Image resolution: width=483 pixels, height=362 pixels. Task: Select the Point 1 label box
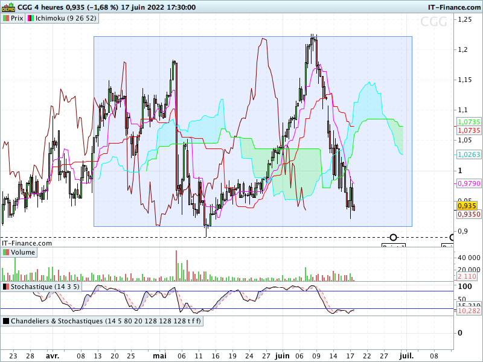(x=394, y=246)
